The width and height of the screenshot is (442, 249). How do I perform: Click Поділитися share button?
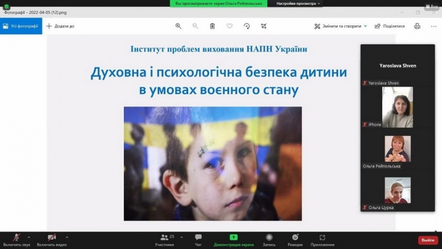point(390,26)
